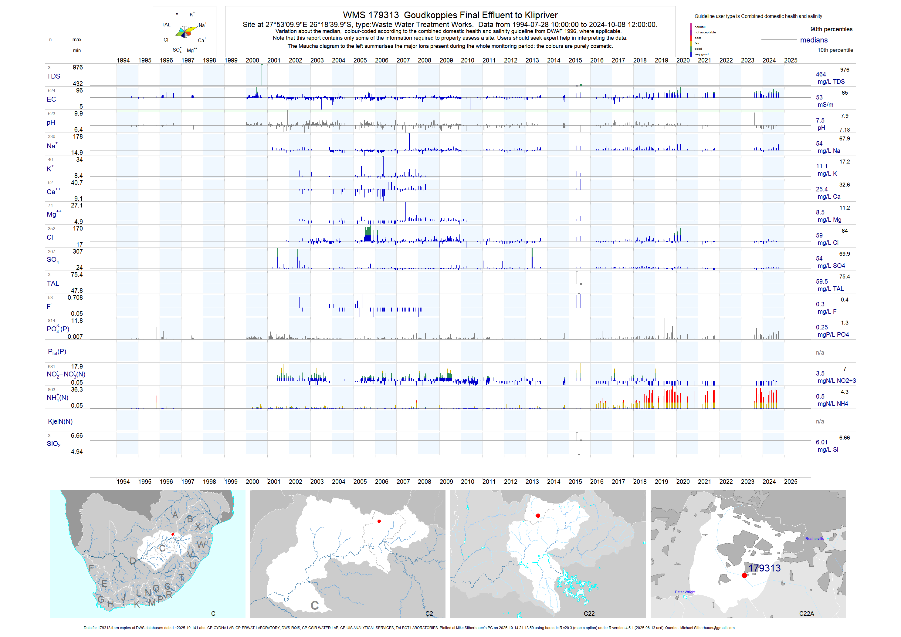Click the 179313 site number on map
Image resolution: width=901 pixels, height=637 pixels.
coord(764,568)
